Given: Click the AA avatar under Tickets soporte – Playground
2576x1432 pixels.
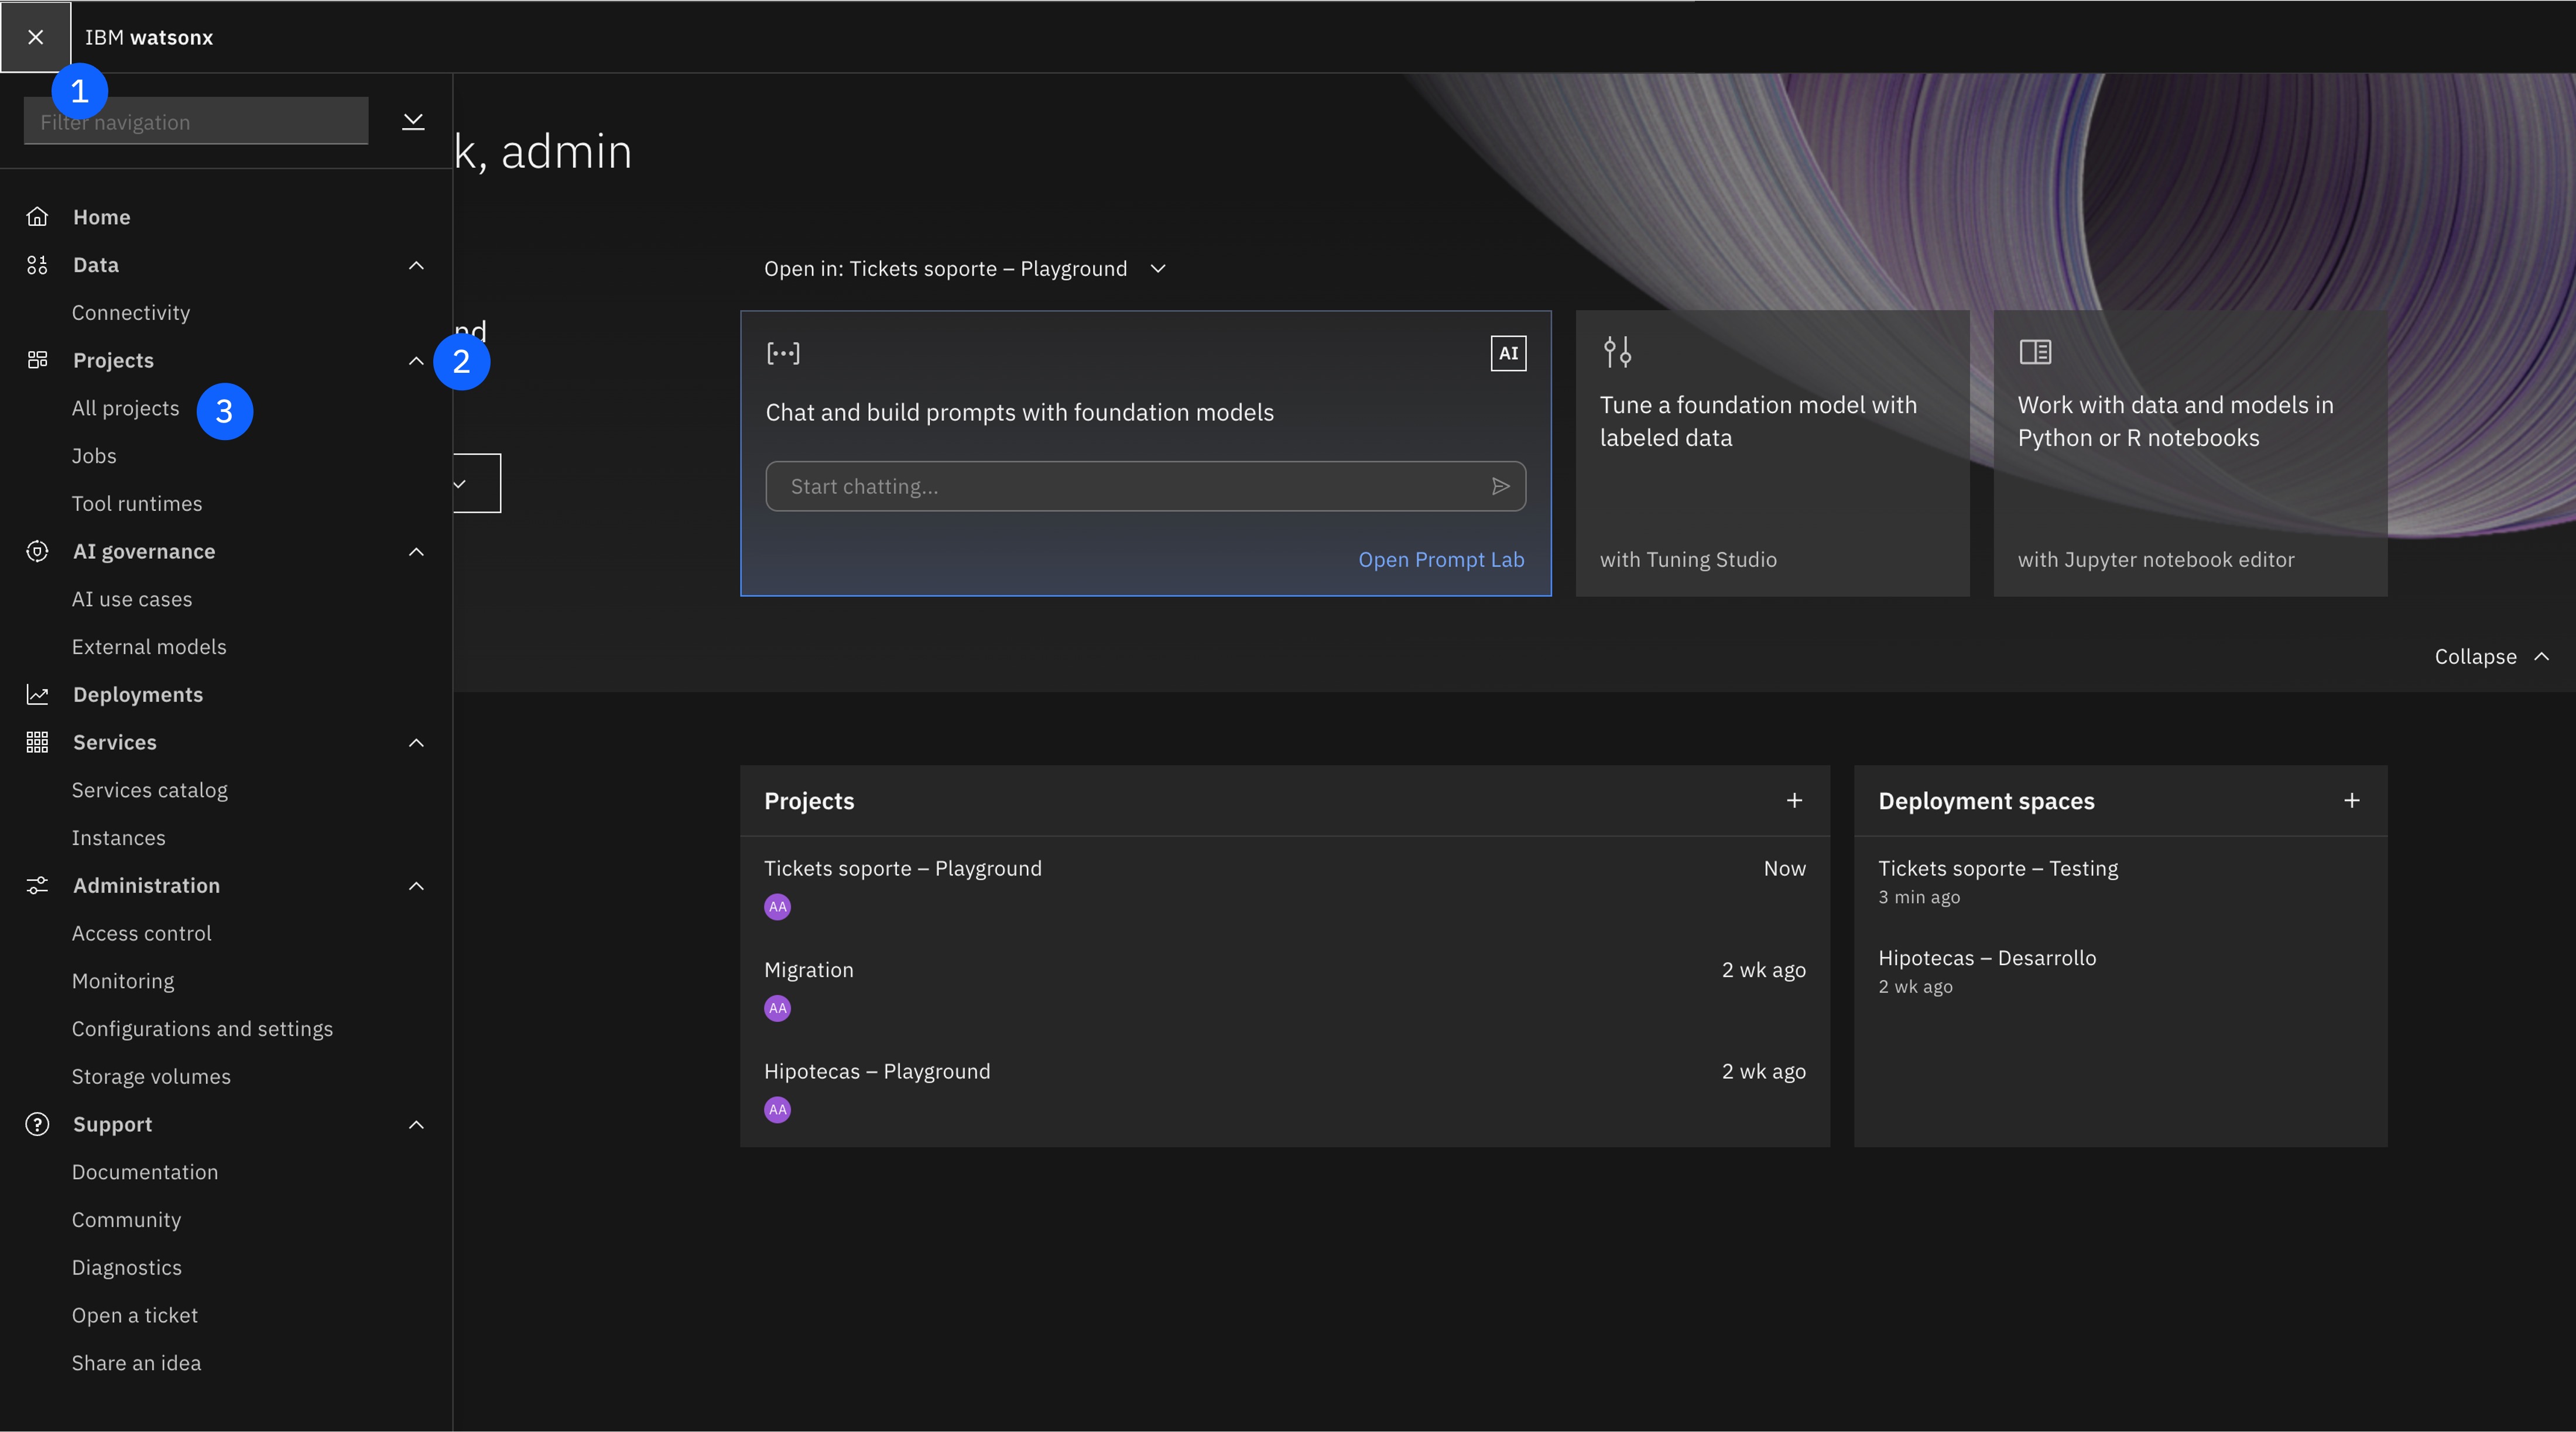Looking at the screenshot, I should click(777, 906).
